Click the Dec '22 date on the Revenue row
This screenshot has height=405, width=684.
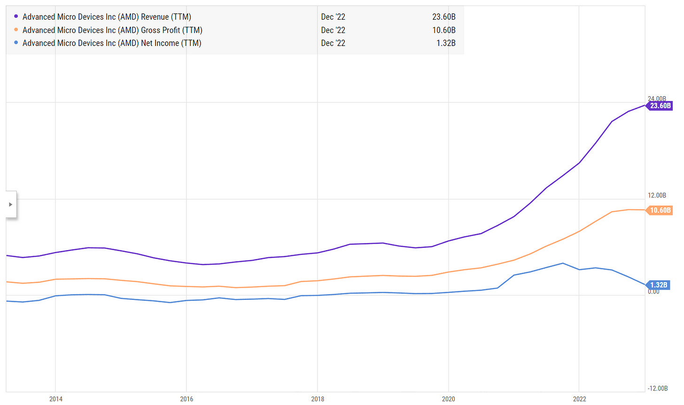(x=333, y=17)
